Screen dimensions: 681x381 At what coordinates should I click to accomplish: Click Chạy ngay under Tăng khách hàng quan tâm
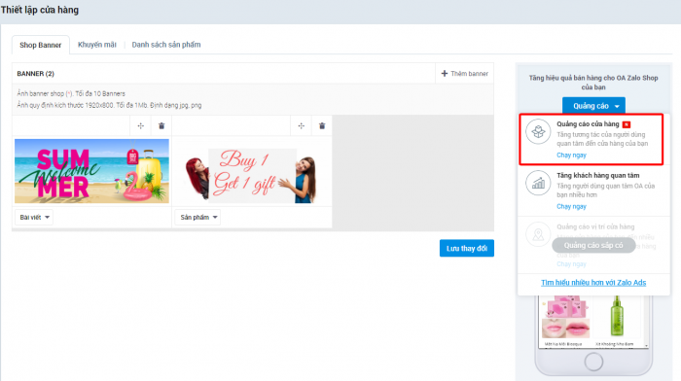point(572,206)
